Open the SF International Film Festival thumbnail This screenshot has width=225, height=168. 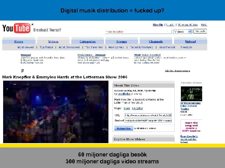(x=192, y=94)
